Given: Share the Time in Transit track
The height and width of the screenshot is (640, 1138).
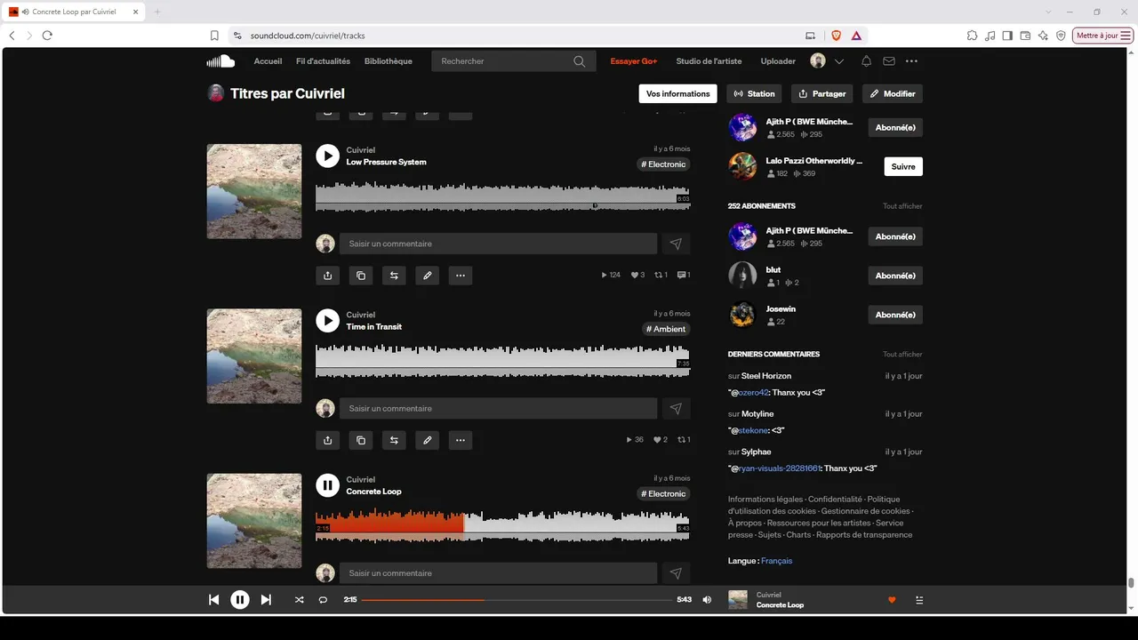Looking at the screenshot, I should coord(327,440).
